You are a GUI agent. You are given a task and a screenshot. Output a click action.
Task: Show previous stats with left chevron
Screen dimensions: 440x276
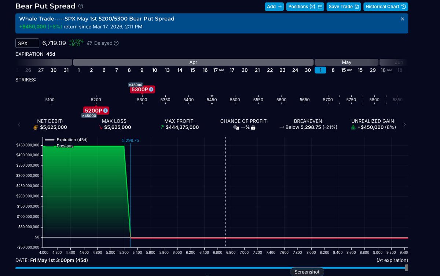(x=19, y=124)
